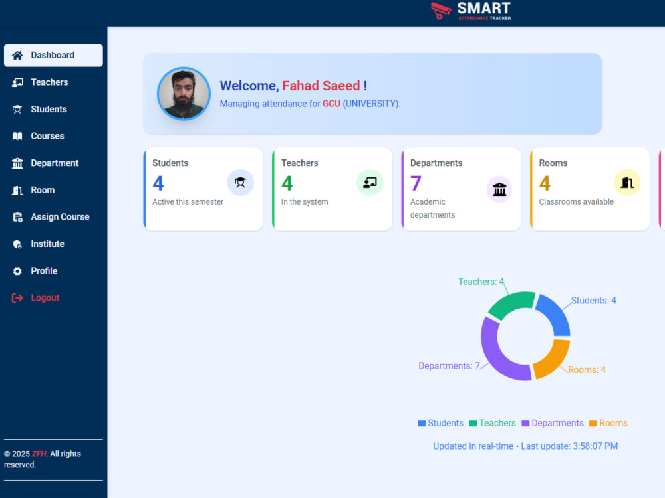Click the orange Rooms donut segment
Screen dimensions: 665x498
(555, 360)
